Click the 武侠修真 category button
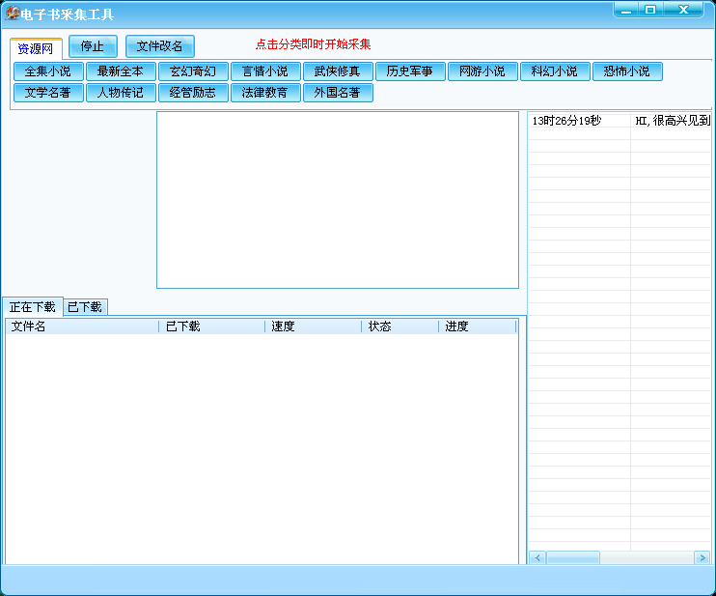The width and height of the screenshot is (716, 596). (x=338, y=71)
